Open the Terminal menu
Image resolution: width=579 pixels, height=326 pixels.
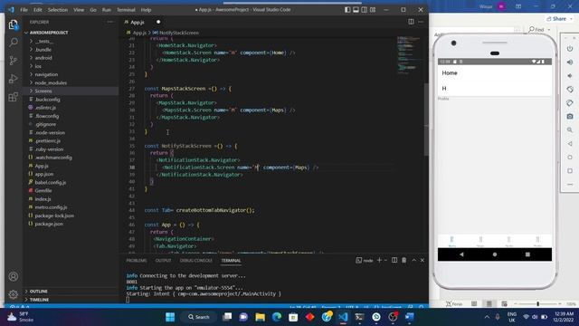pos(126,10)
